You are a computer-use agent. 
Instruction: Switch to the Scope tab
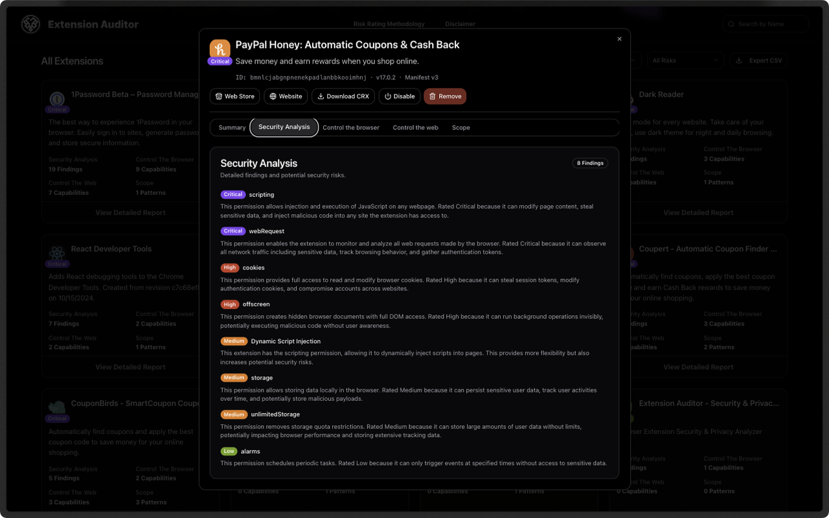(x=460, y=128)
